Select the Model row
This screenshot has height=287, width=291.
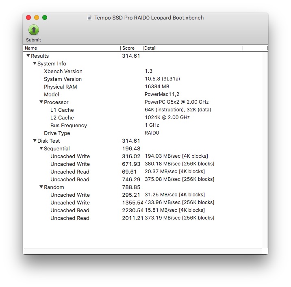pos(143,94)
